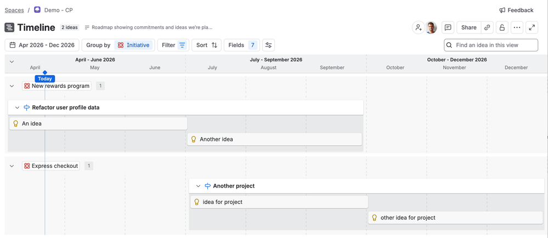
Task: Collapse the Refactor user profile data row
Action: [x=17, y=107]
